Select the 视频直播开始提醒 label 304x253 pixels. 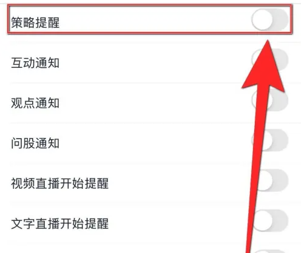click(x=60, y=183)
